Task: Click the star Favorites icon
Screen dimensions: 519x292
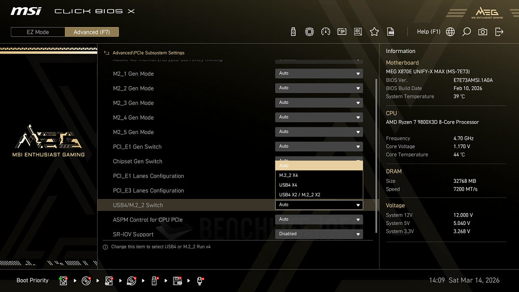Action: click(374, 32)
